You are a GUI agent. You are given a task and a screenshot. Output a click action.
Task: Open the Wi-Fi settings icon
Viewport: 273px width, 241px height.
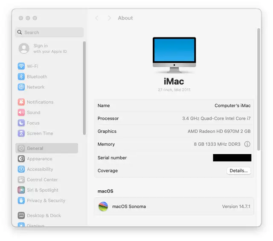[x=21, y=66]
